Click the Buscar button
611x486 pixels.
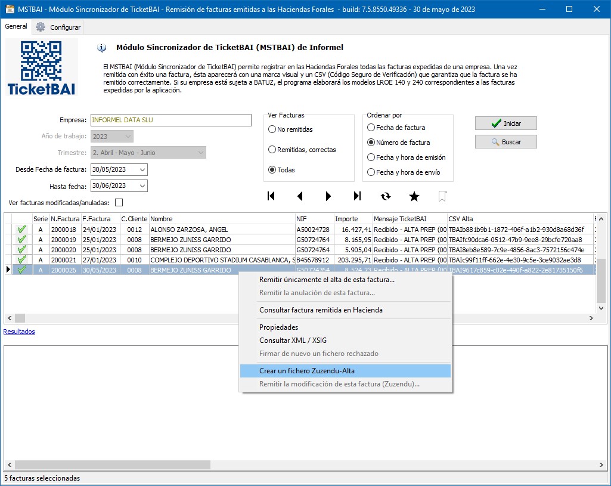click(x=506, y=142)
